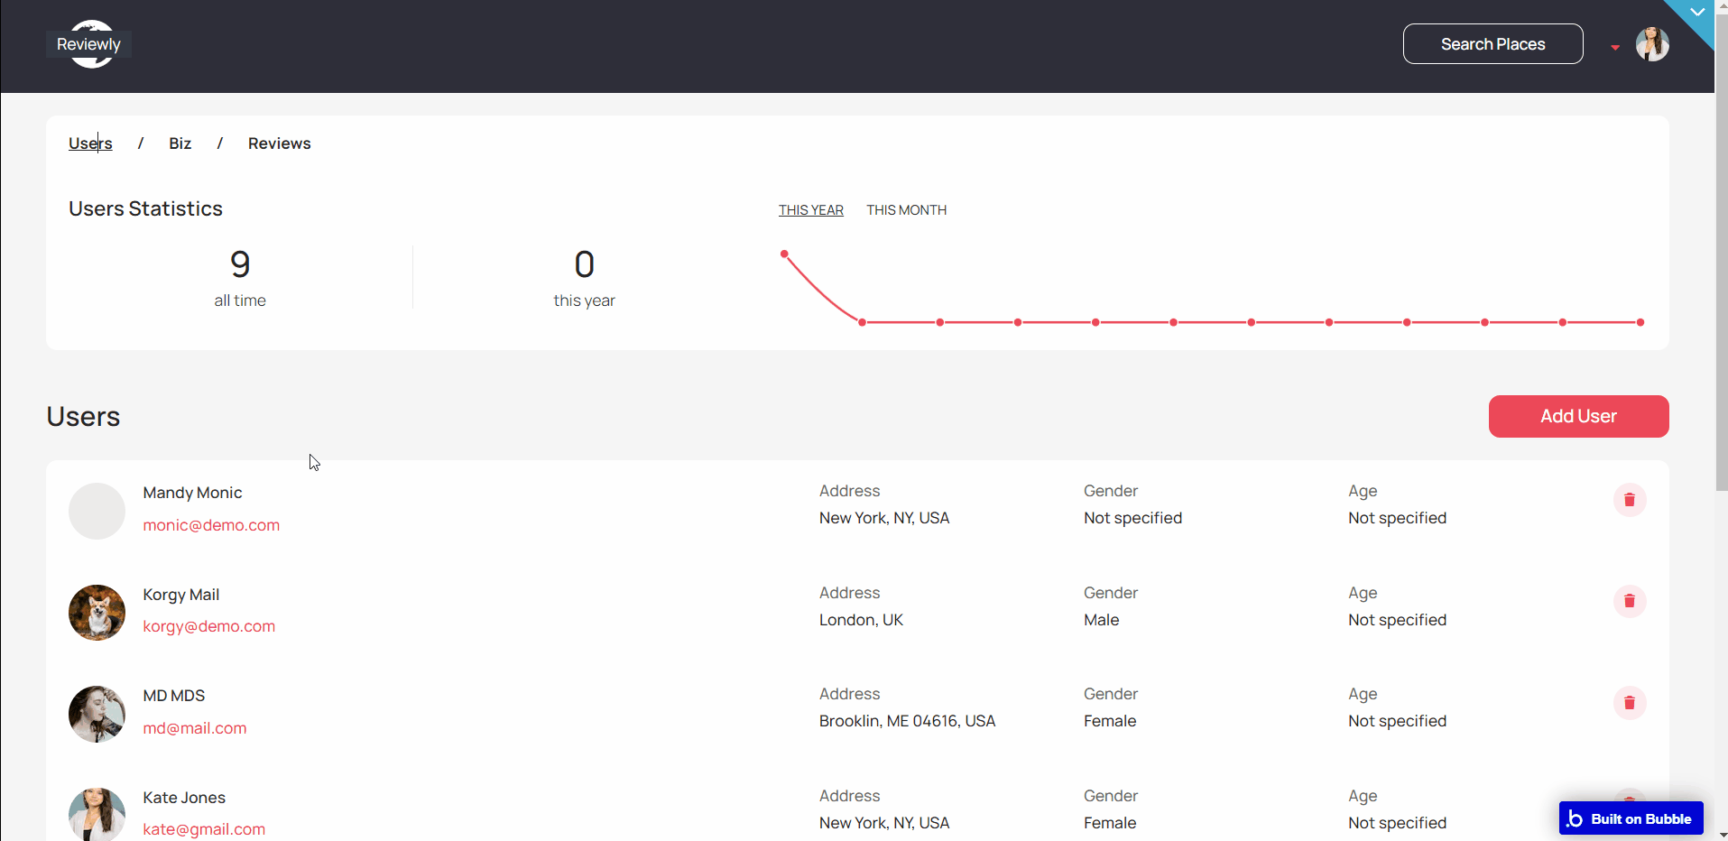
Task: Switch to the Reviews tab
Action: pyautogui.click(x=280, y=143)
